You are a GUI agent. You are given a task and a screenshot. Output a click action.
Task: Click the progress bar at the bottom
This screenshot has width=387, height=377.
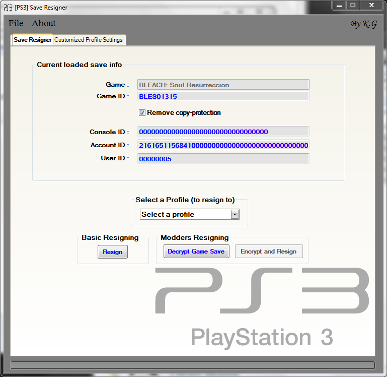pyautogui.click(x=193, y=365)
